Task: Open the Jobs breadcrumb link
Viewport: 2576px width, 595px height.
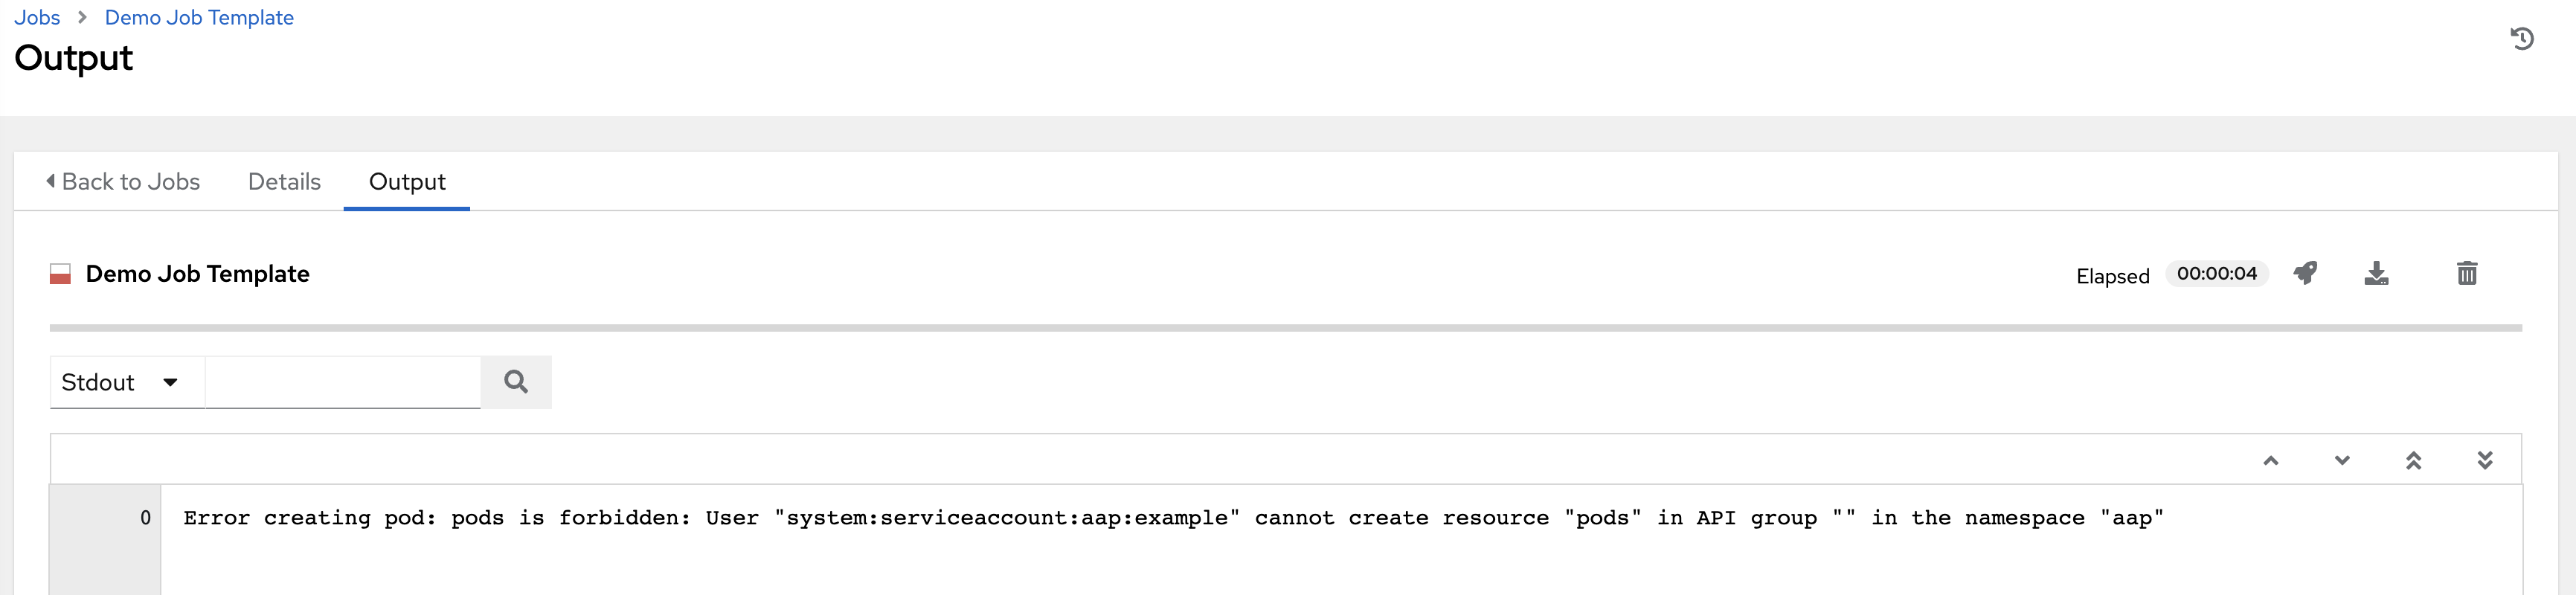Action: [x=37, y=18]
